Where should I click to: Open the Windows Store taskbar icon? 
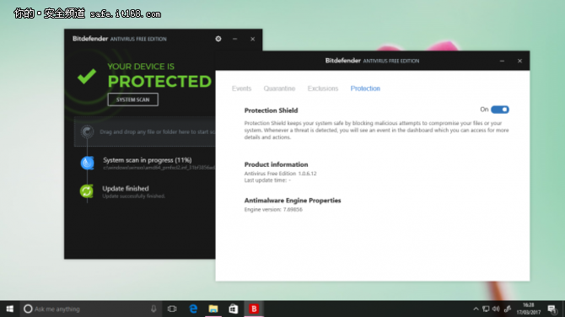[x=234, y=309]
